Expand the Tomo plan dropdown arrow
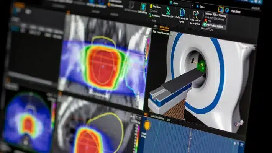The height and width of the screenshot is (153, 272). click(x=192, y=6)
